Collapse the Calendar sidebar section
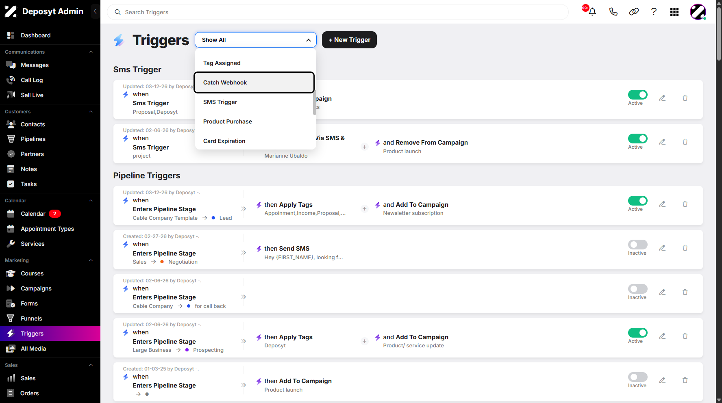This screenshot has width=722, height=403. coord(91,201)
